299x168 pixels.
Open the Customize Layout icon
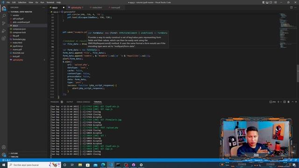(275, 2)
